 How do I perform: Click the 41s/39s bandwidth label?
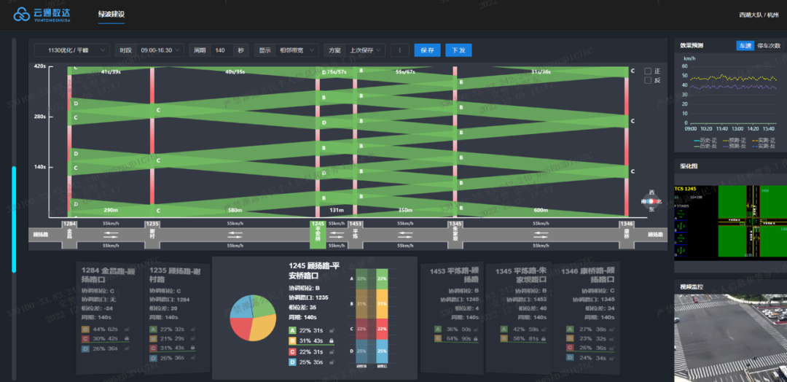(x=111, y=71)
